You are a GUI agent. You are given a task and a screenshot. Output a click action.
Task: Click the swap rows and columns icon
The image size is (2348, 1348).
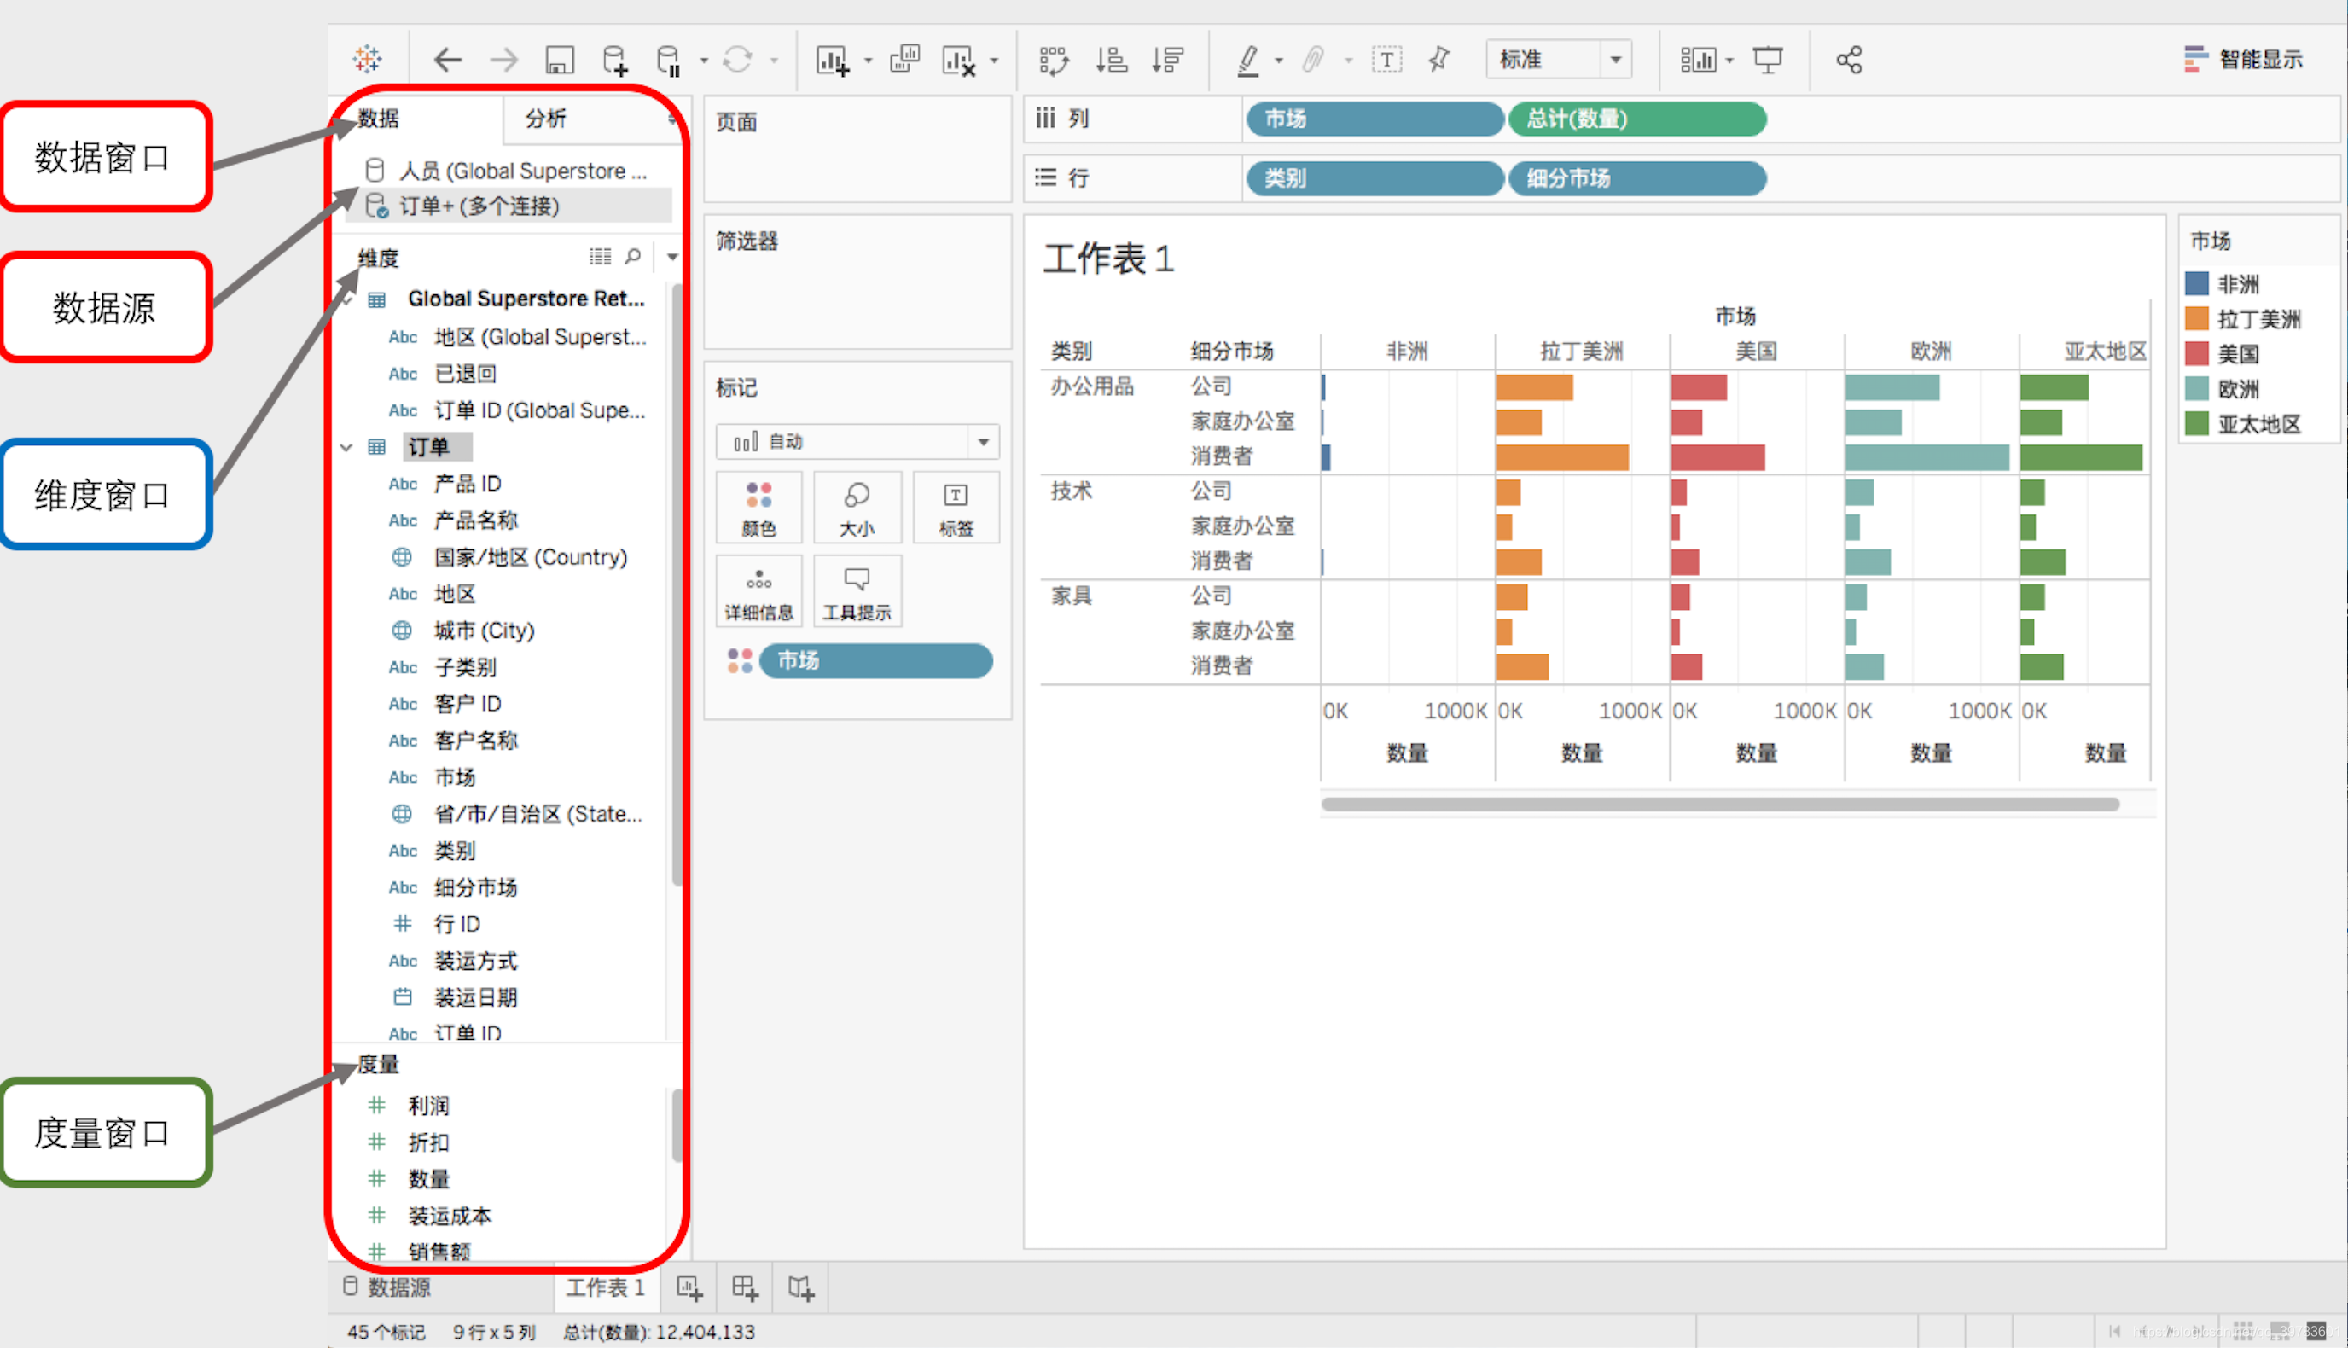click(x=1054, y=61)
